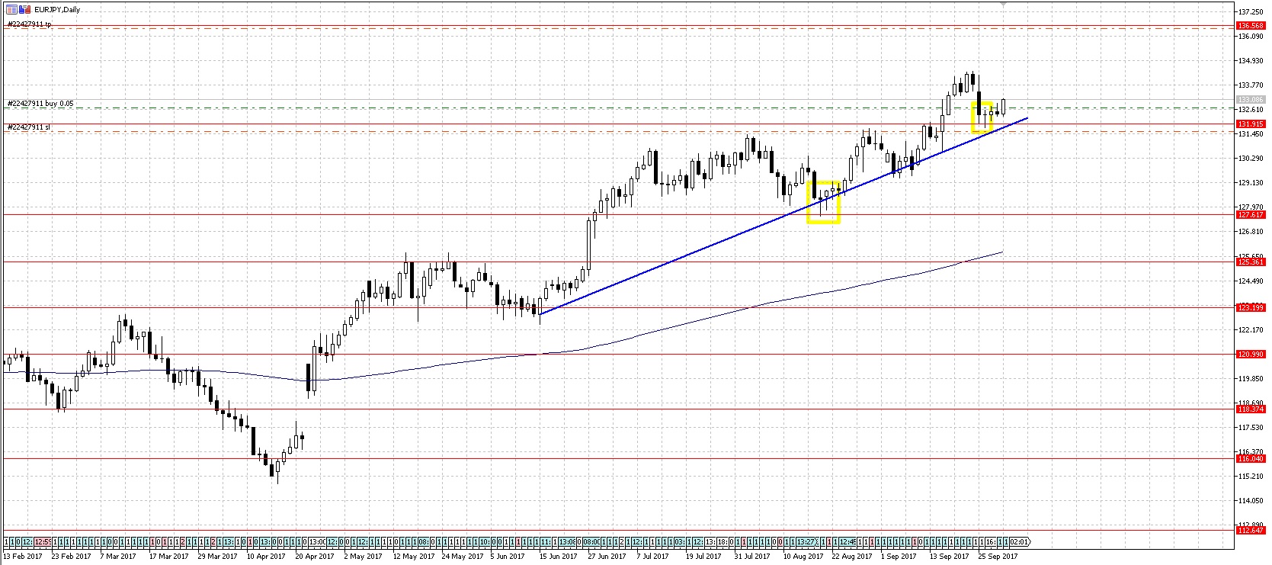
Task: Open the 13:27 news event marker
Action: click(806, 541)
